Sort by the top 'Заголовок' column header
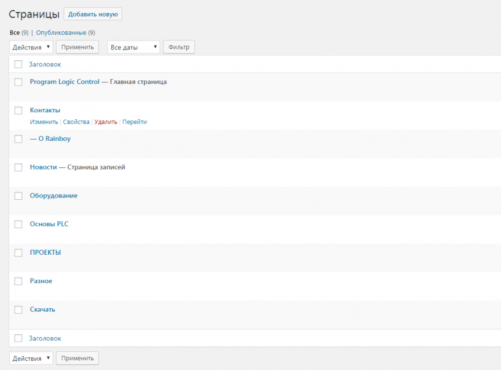501x370 pixels. (x=45, y=64)
